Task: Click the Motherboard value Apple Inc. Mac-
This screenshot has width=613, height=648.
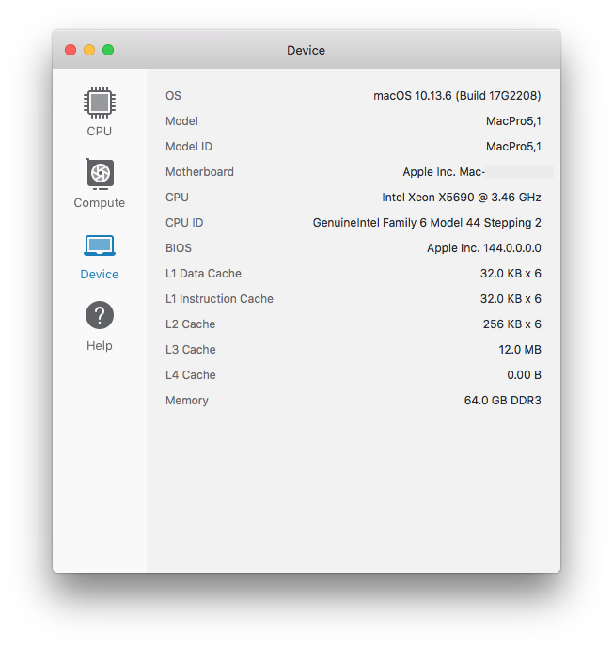Action: pyautogui.click(x=444, y=172)
